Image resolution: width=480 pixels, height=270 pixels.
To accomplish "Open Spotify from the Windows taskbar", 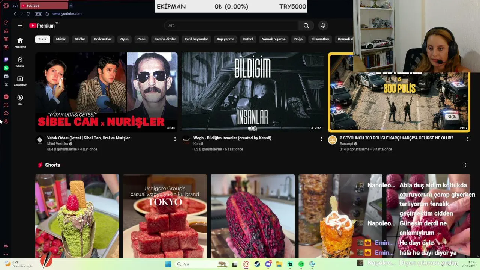I will pos(301,264).
